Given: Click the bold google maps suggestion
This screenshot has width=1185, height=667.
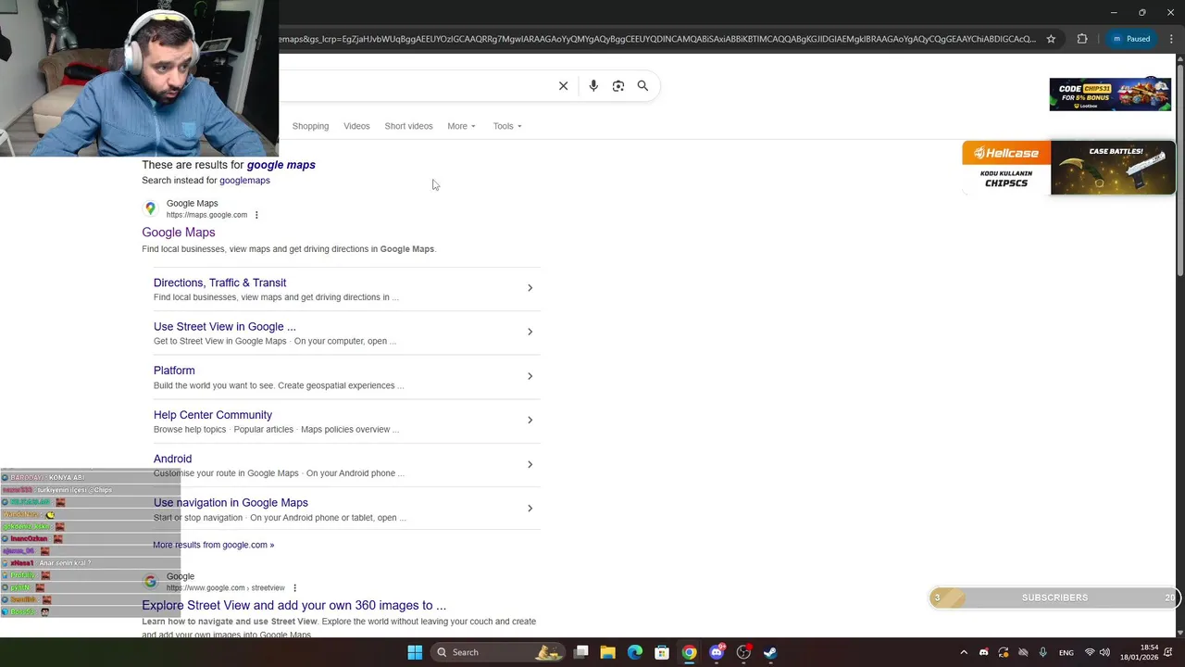Looking at the screenshot, I should (x=281, y=165).
